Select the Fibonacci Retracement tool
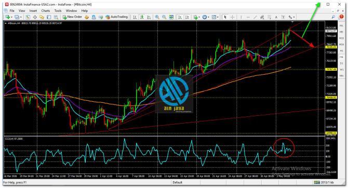 (x=269, y=17)
